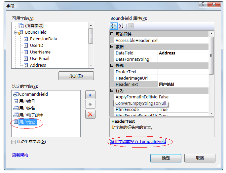Screen dimensions: 226x173
Task: Delete selected field with red X
Action: pos(90,114)
